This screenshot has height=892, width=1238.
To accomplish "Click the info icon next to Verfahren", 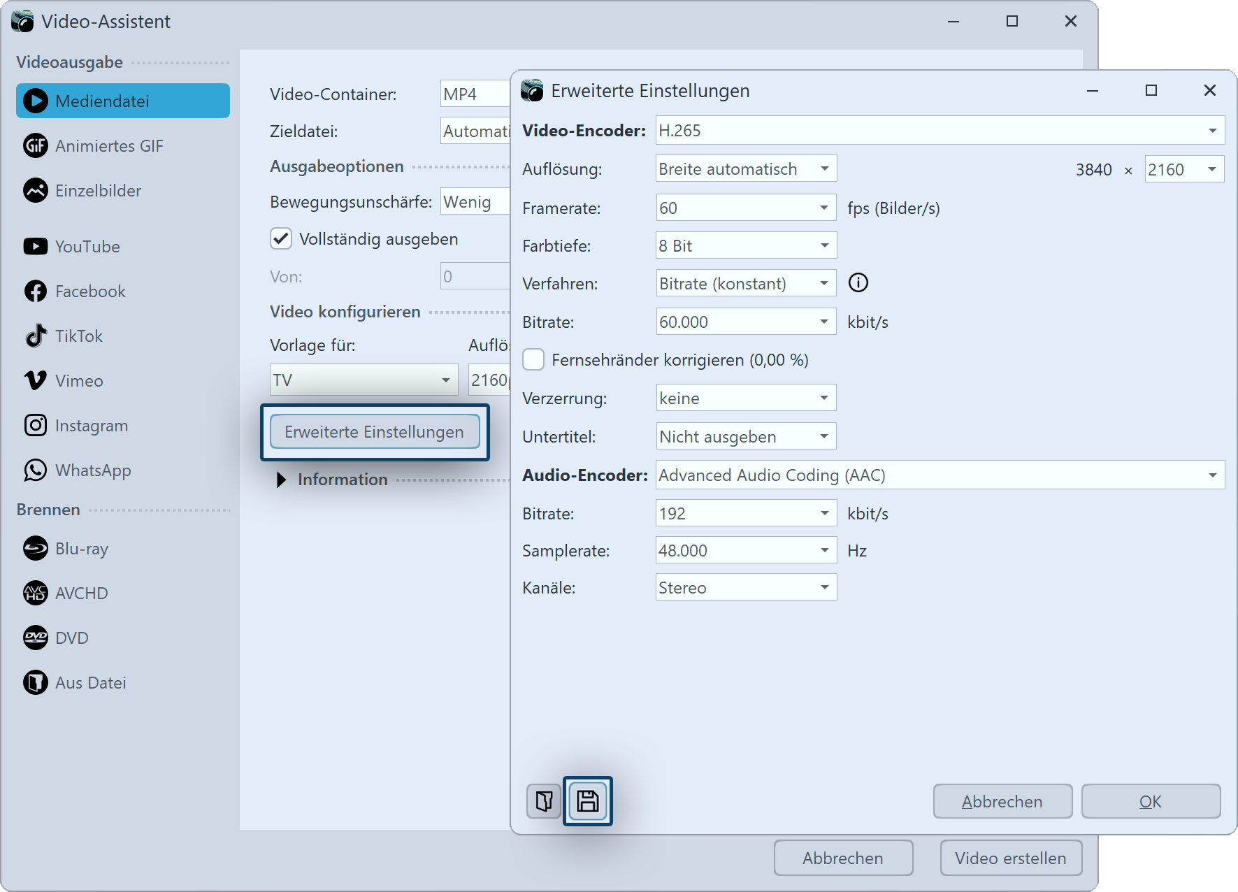I will (x=858, y=282).
